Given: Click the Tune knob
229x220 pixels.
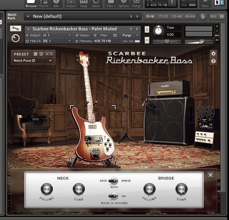Looking at the screenshot, I should (158, 31).
